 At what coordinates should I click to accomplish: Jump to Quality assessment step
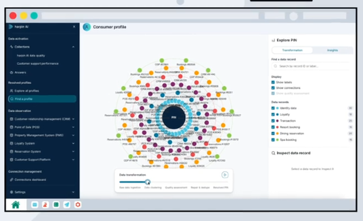(x=176, y=187)
